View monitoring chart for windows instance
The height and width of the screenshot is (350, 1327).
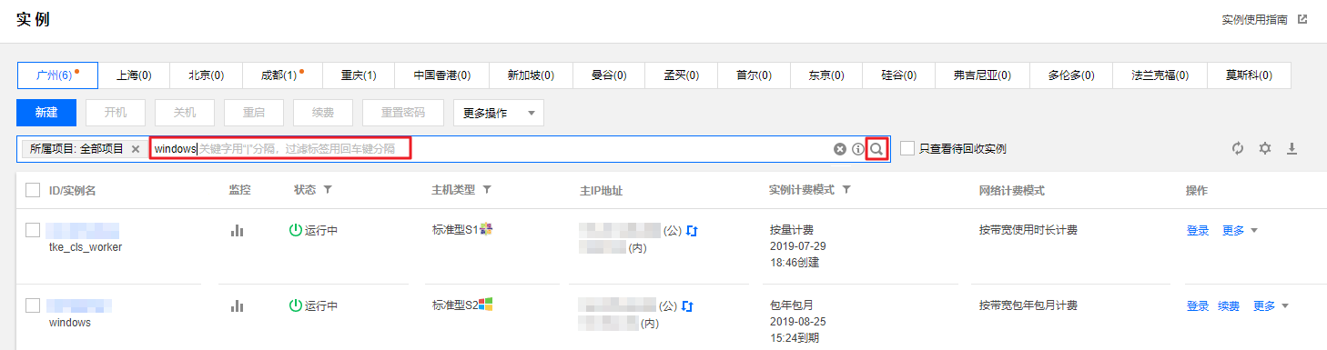pyautogui.click(x=238, y=306)
